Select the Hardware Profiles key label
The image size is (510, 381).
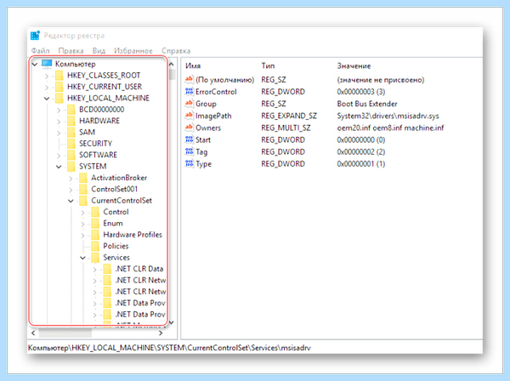click(133, 235)
